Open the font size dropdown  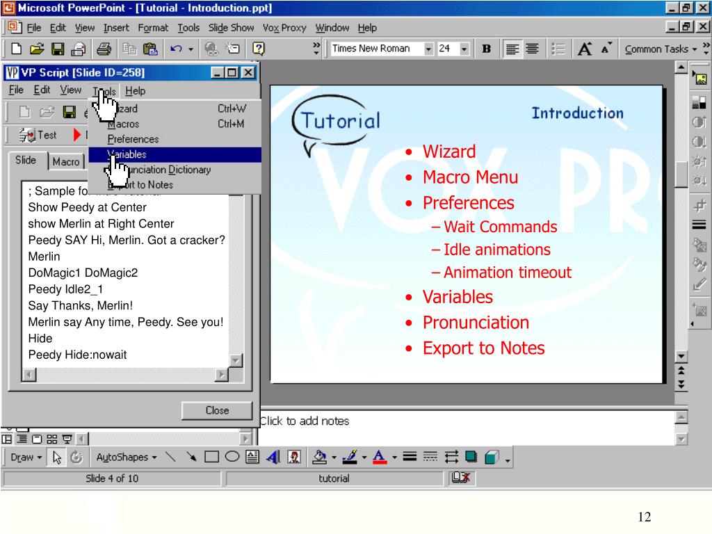pos(464,49)
